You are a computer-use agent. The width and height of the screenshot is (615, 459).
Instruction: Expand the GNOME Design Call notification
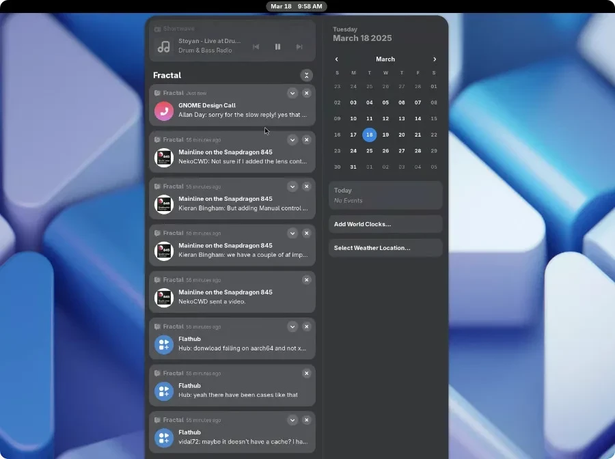point(292,93)
